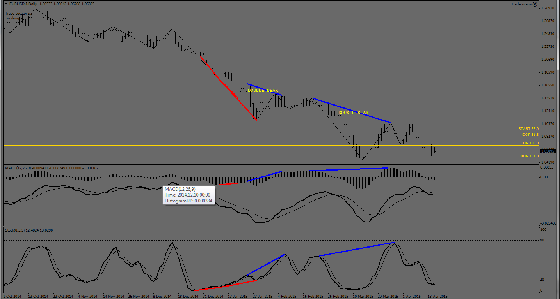Select the later DOUBLE BEAR label near March 2015

click(x=353, y=113)
